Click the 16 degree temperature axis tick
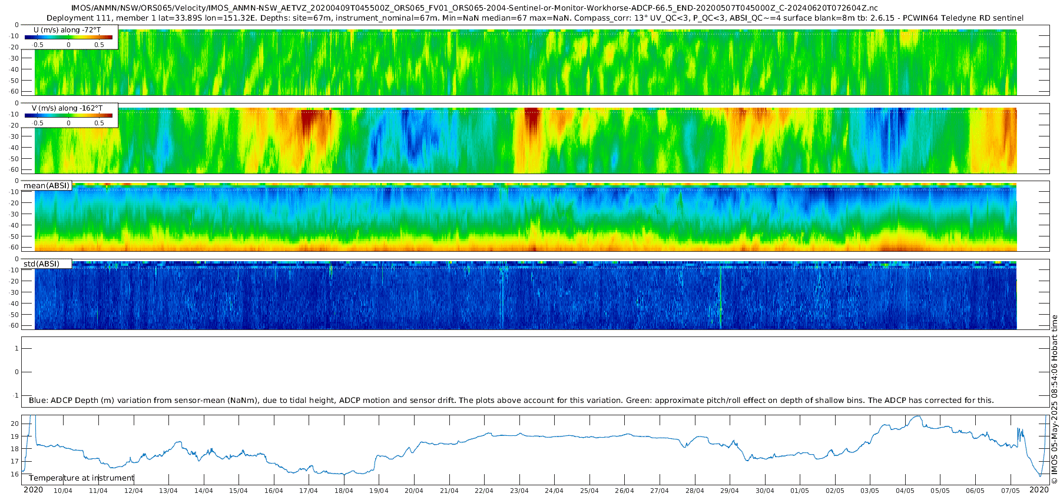1060x500 pixels. 15,474
